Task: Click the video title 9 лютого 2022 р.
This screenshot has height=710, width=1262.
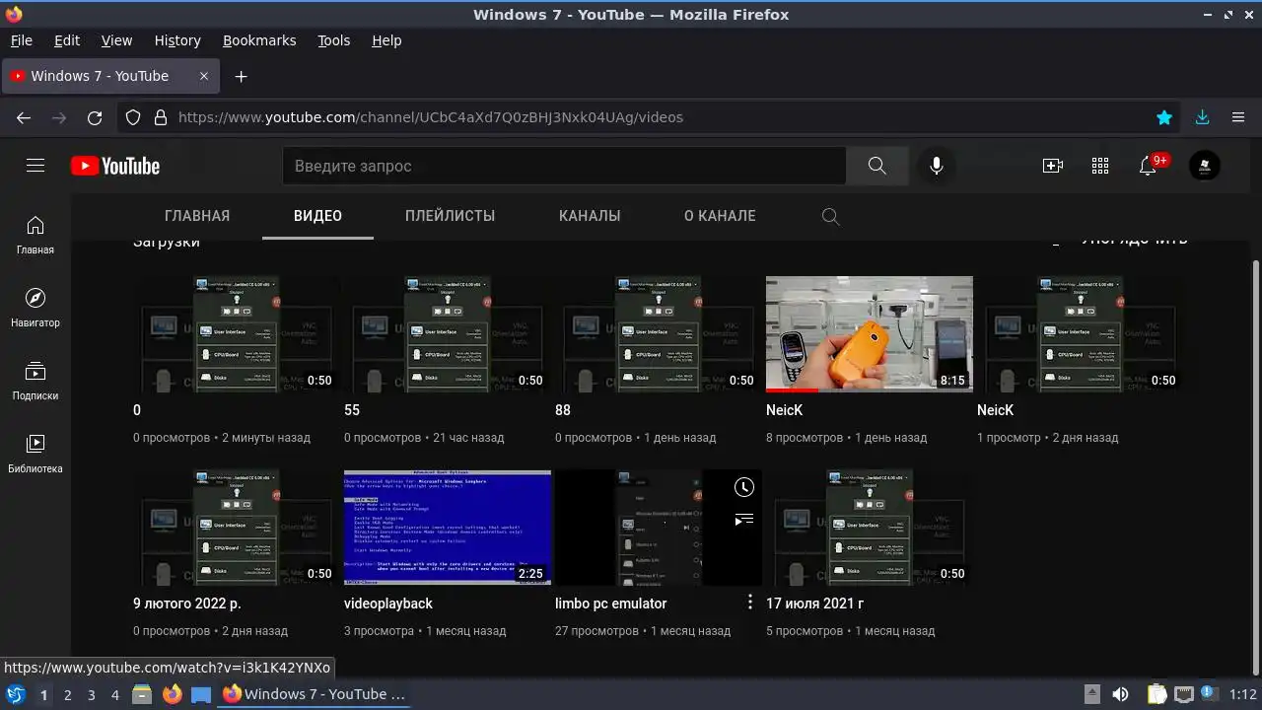Action: point(187,603)
